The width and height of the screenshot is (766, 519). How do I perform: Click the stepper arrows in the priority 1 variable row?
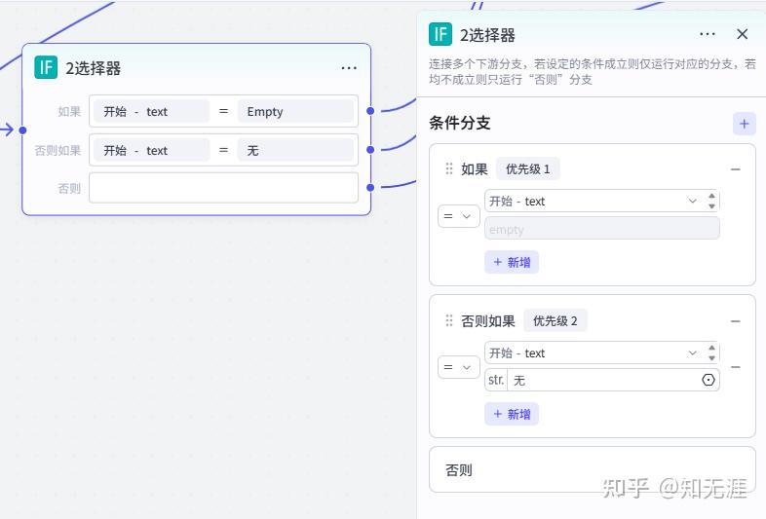tap(711, 201)
